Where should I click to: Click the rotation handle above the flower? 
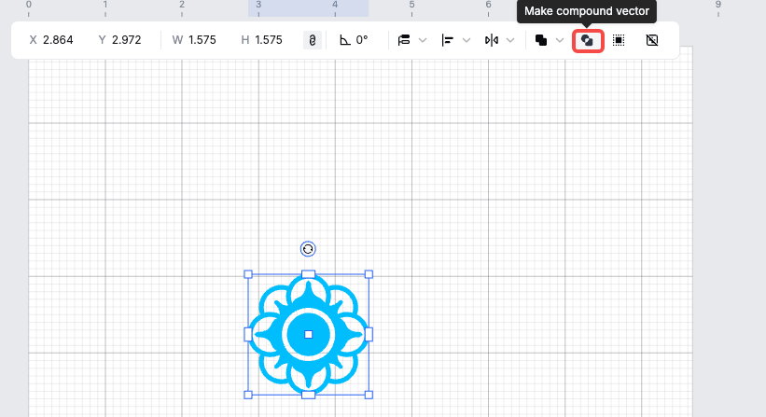(x=308, y=248)
